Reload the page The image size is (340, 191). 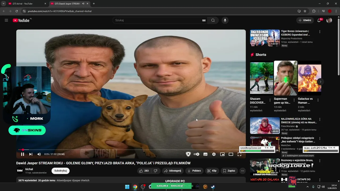[16, 11]
